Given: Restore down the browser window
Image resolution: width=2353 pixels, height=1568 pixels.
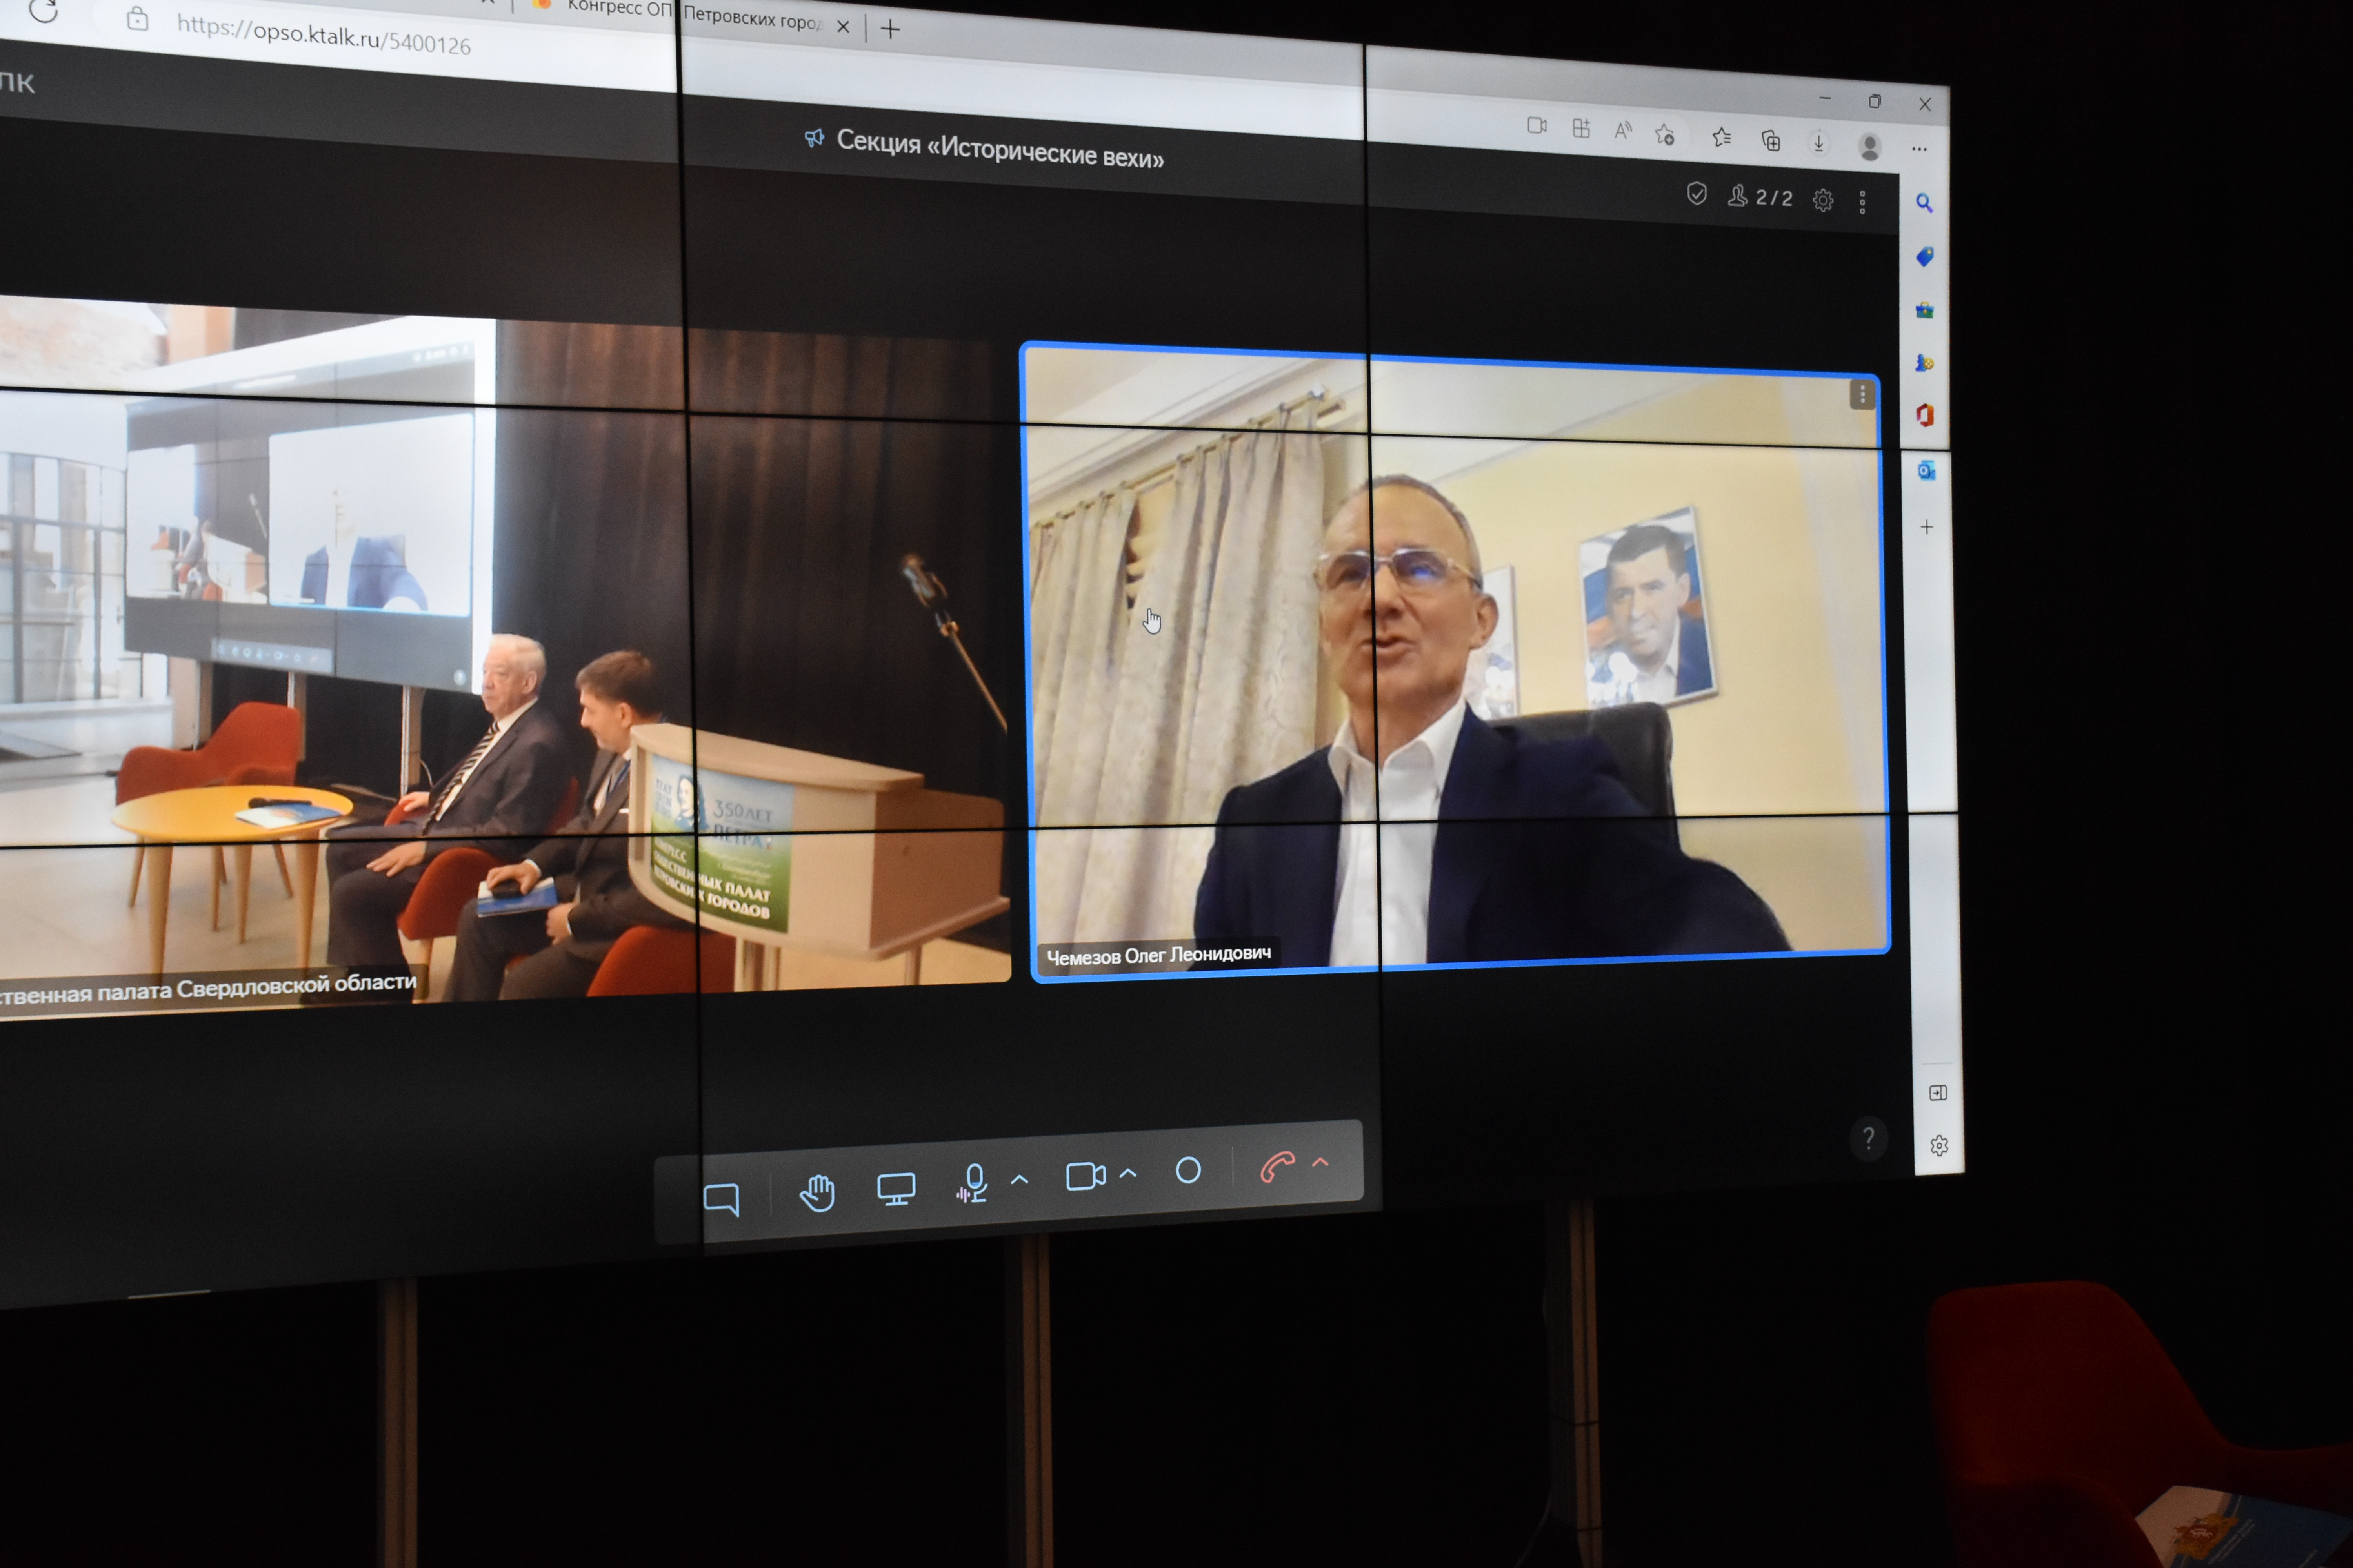Looking at the screenshot, I should coord(1875,101).
